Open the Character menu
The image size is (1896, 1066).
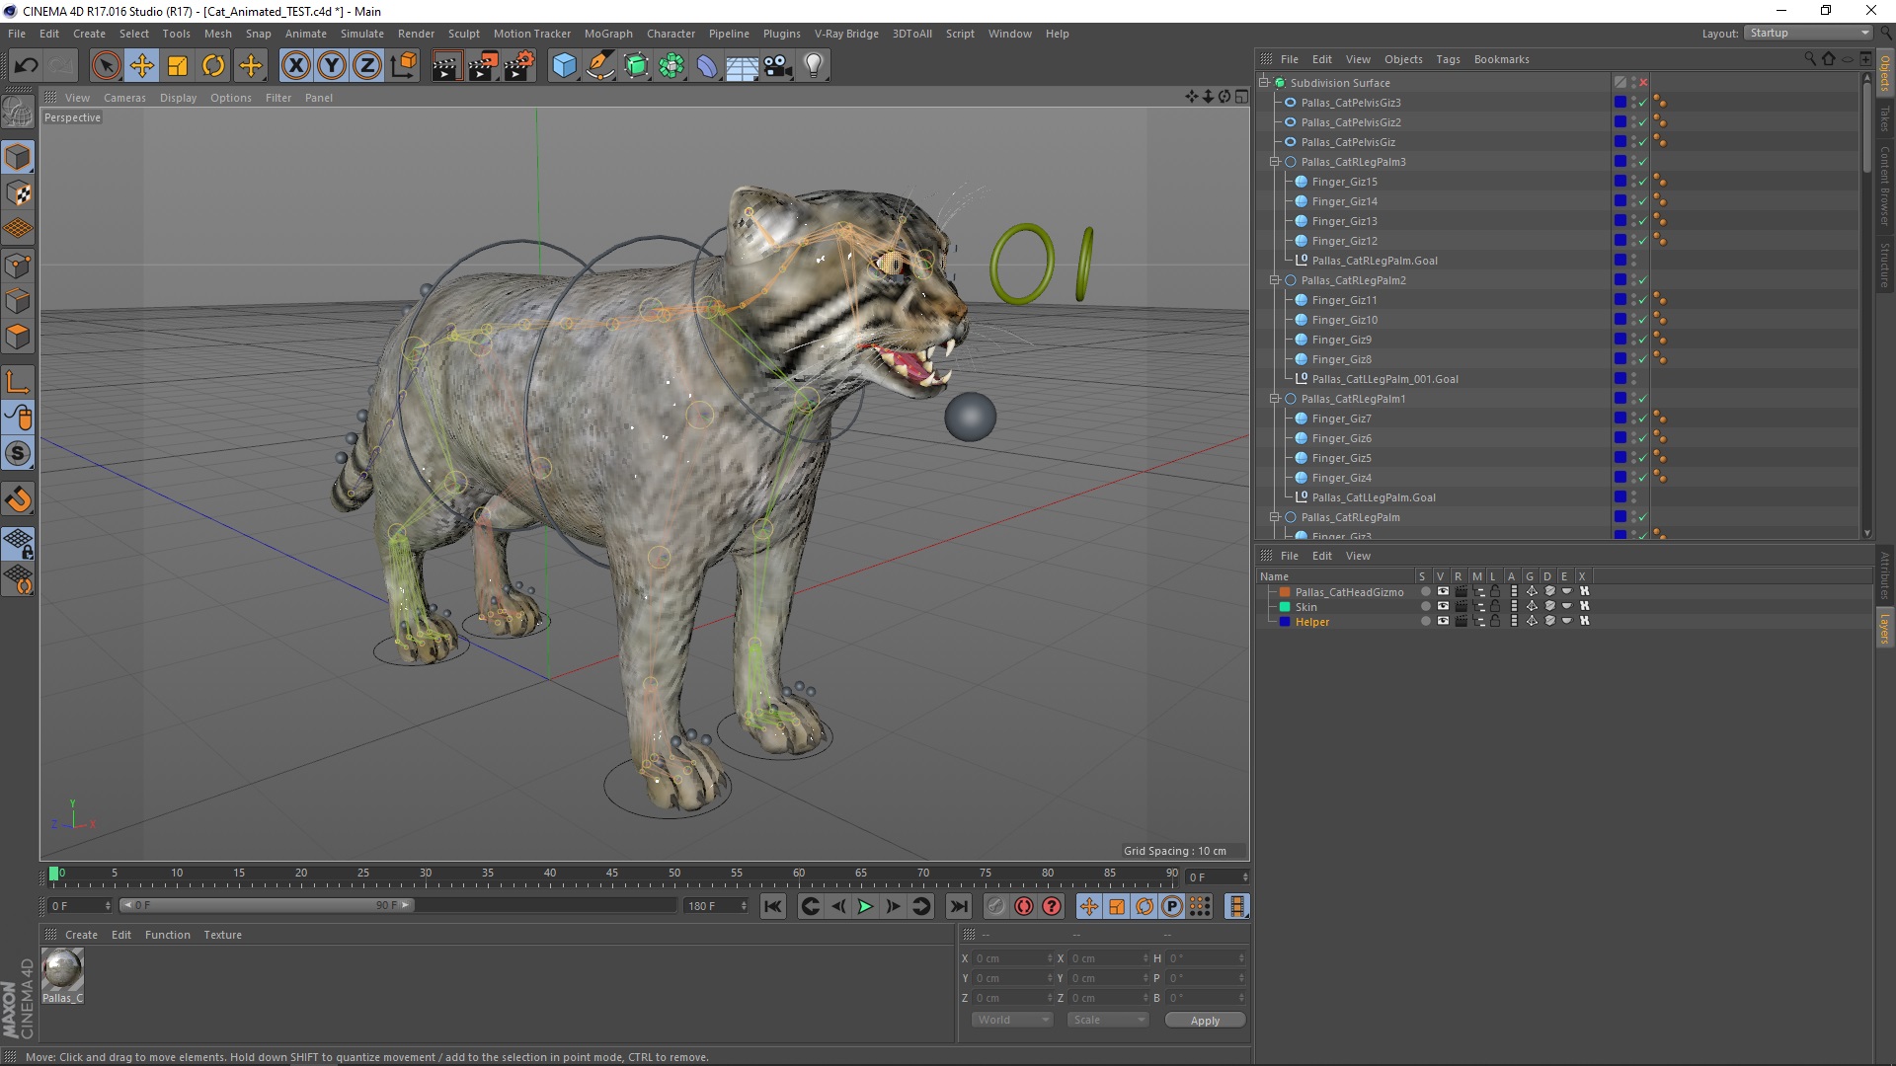click(x=671, y=34)
